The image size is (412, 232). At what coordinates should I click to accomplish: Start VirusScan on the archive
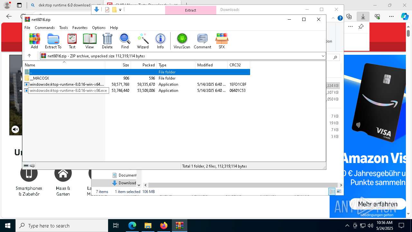point(182,41)
